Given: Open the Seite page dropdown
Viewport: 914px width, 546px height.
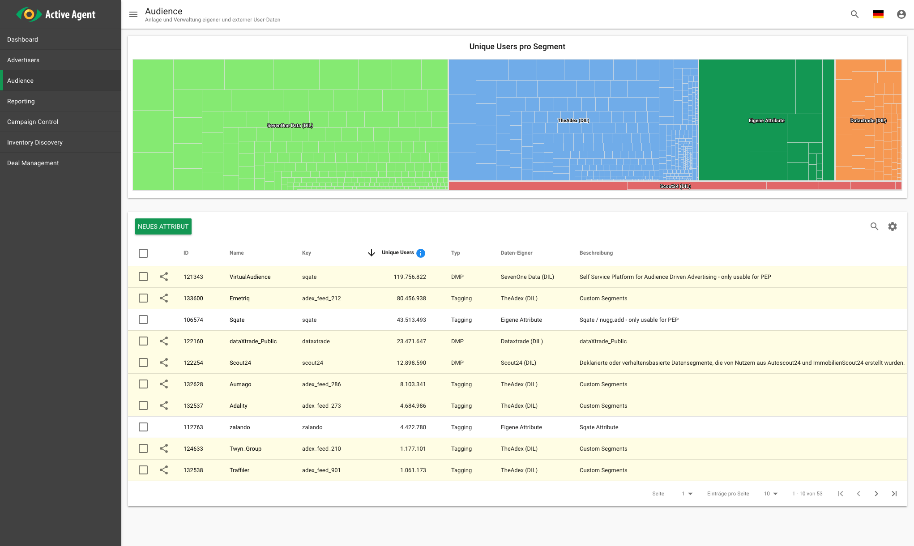Looking at the screenshot, I should (x=686, y=493).
